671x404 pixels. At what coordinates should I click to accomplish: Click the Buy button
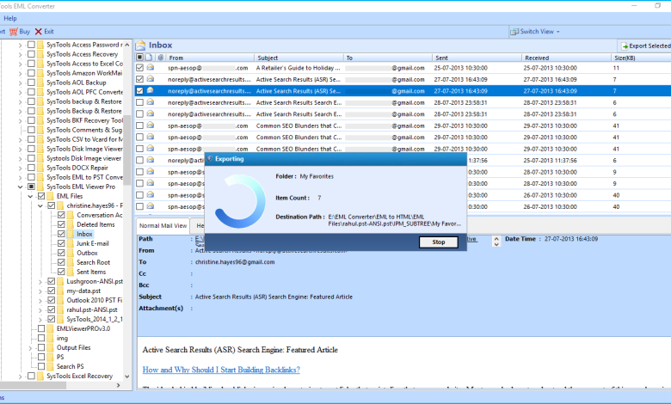(x=20, y=32)
